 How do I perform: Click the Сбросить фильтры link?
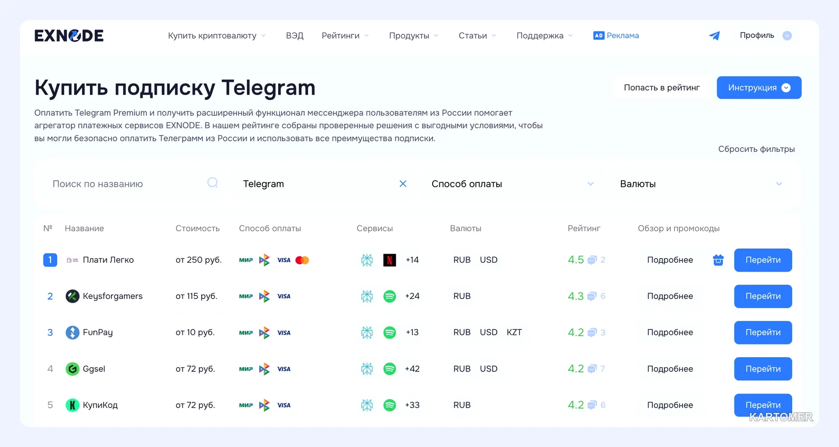(756, 149)
